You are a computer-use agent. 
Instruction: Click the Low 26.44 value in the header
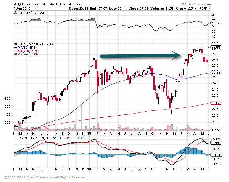coord(118,8)
